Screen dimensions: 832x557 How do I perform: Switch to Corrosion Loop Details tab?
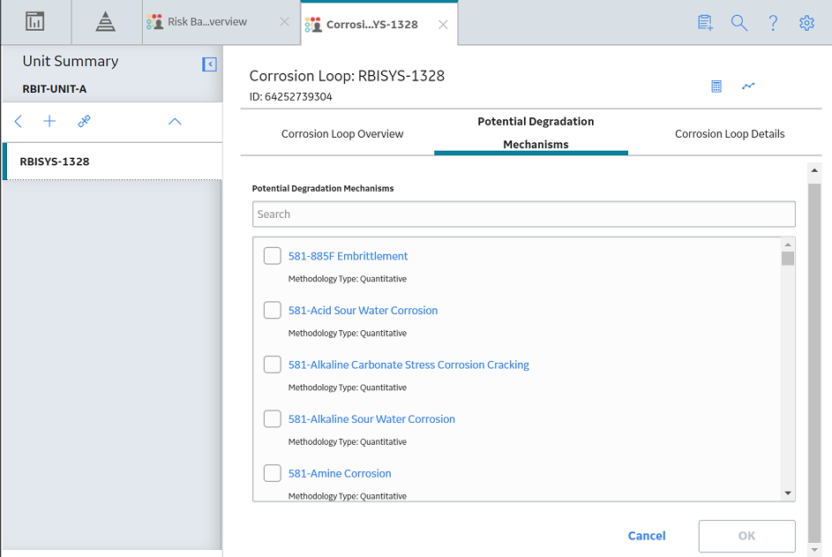tap(730, 134)
